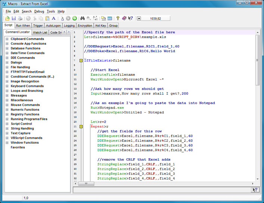The image size is (264, 203).
Task: Switch to the Logging tab
Action: pyautogui.click(x=69, y=26)
